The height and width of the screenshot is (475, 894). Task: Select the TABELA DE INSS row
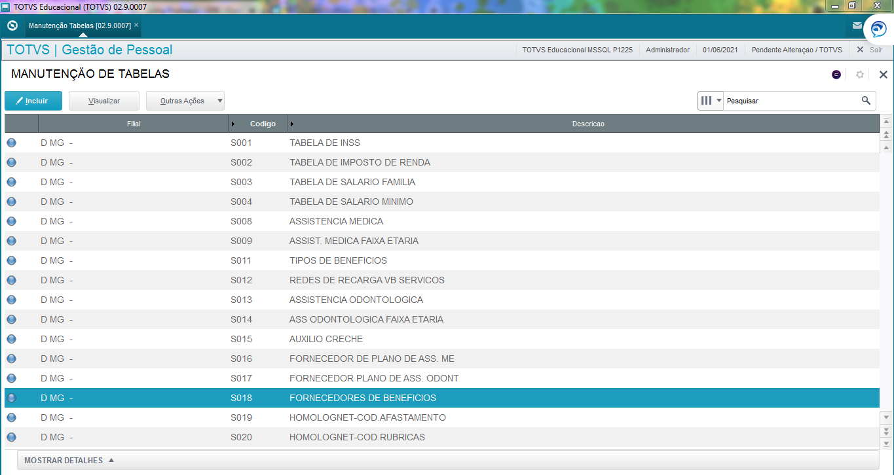tap(442, 143)
